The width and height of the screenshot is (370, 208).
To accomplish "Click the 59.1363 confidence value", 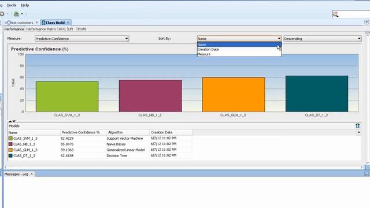I will tap(67, 150).
